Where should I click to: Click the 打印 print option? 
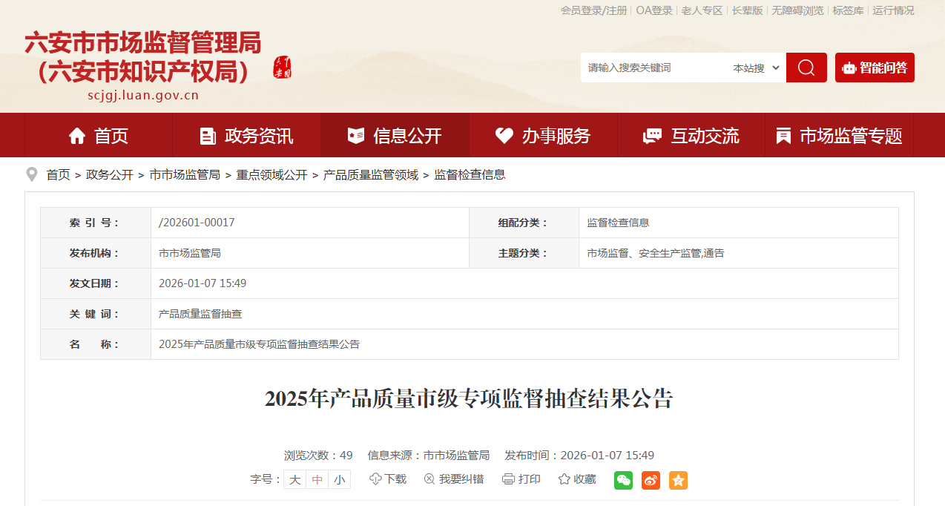[x=521, y=479]
